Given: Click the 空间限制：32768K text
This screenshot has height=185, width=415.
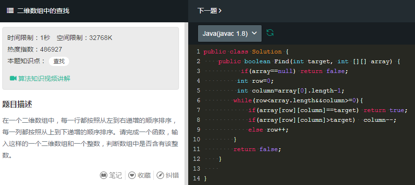Looking at the screenshot, I should point(85,38).
